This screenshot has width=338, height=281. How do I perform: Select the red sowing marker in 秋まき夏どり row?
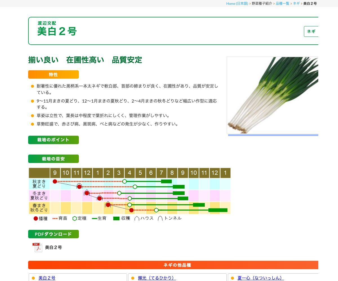tap(55, 182)
